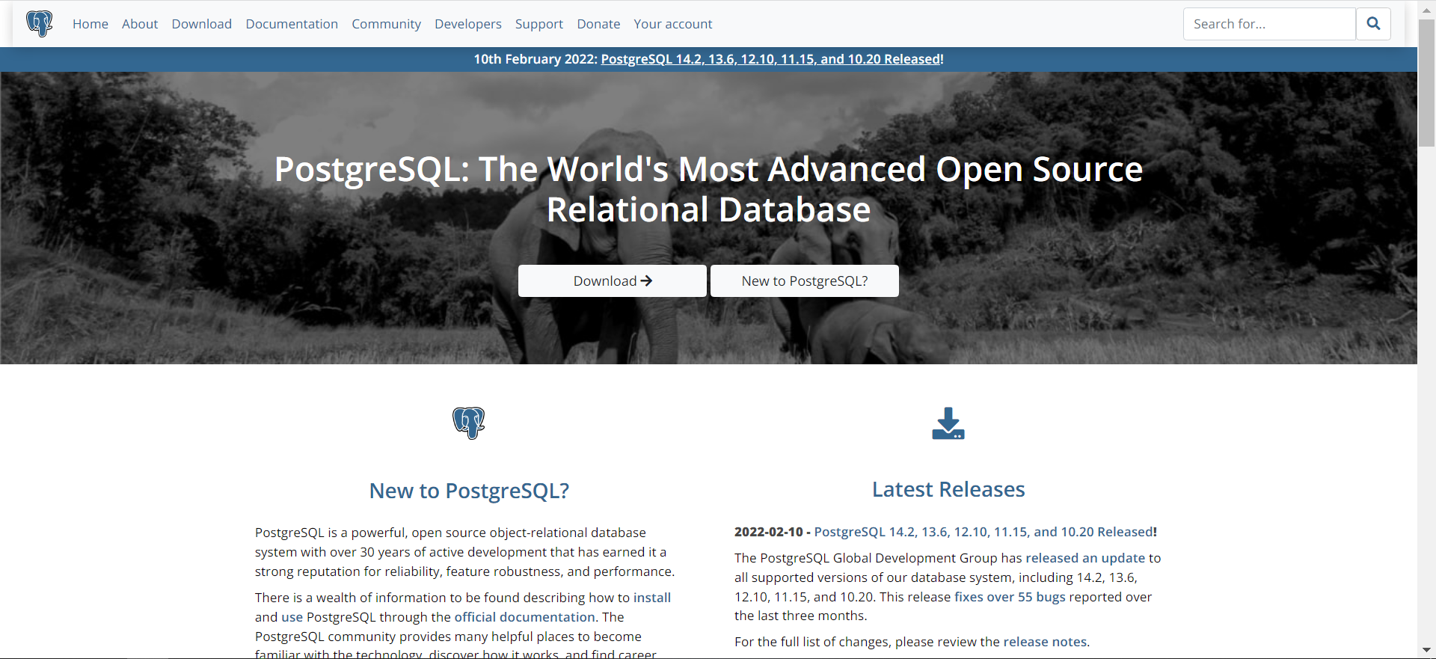Click the '2022-02-10' release date text
1436x659 pixels.
(x=768, y=532)
